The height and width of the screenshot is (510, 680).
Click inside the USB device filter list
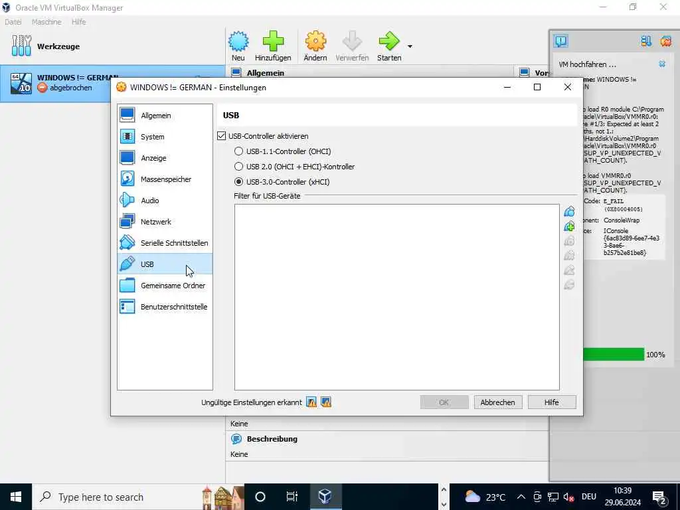(x=397, y=297)
